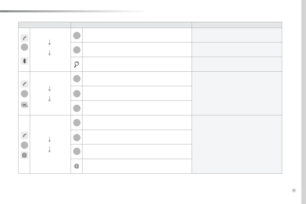Click the lower down arrow in the Bluetooth section
The image size is (306, 204).
[50, 53]
